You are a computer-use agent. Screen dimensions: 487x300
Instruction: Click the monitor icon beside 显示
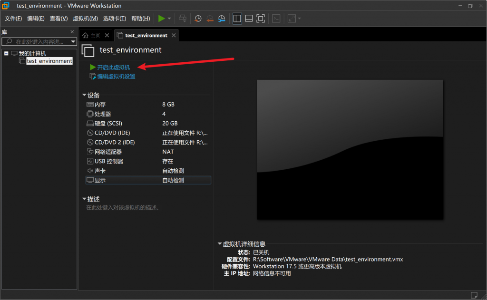[x=90, y=180]
